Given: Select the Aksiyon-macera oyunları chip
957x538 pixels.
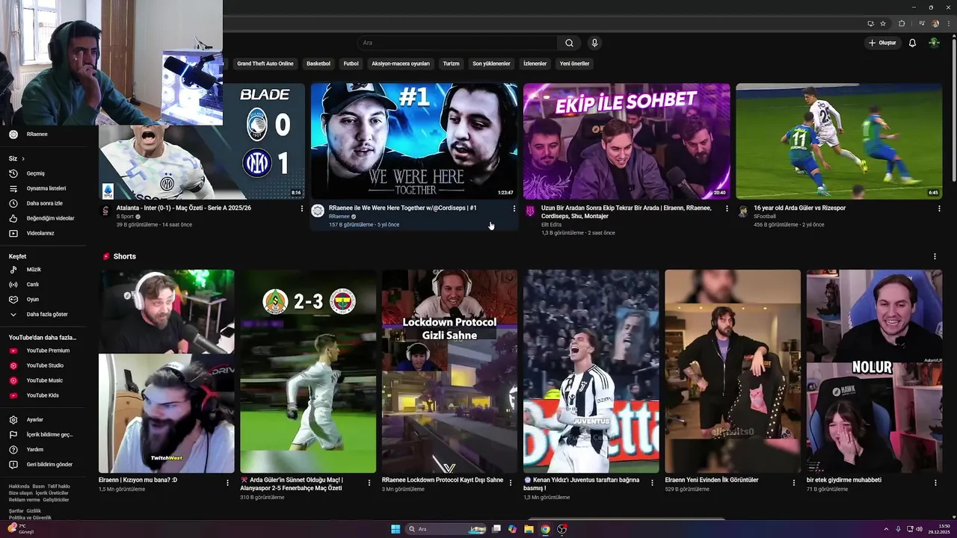Looking at the screenshot, I should point(401,64).
